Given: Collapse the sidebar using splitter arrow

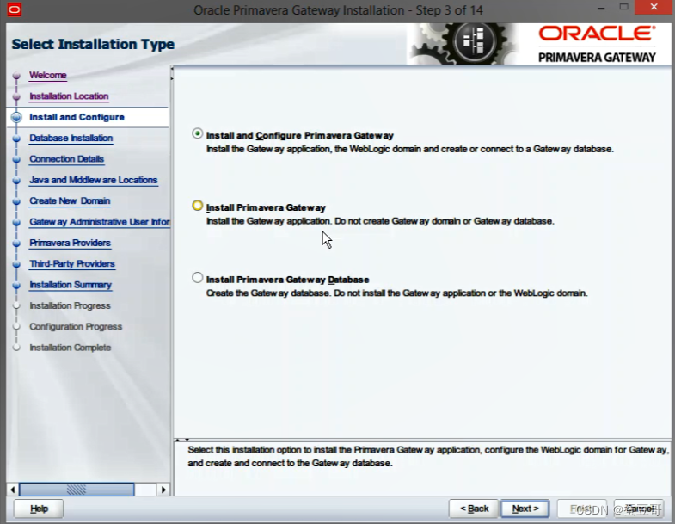Looking at the screenshot, I should click(172, 69).
